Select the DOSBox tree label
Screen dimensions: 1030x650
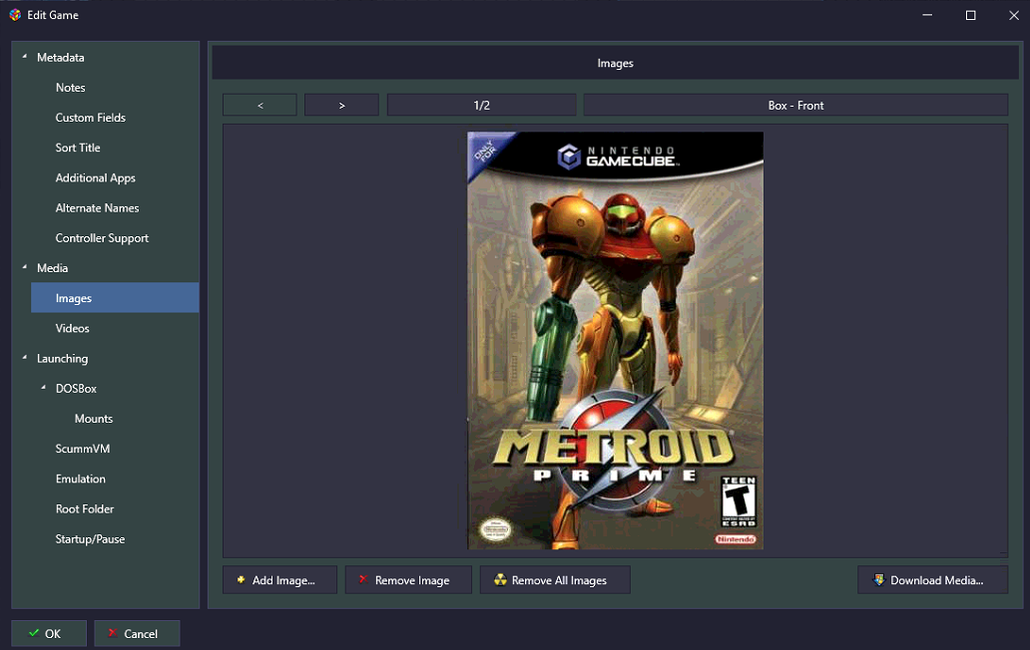point(76,388)
